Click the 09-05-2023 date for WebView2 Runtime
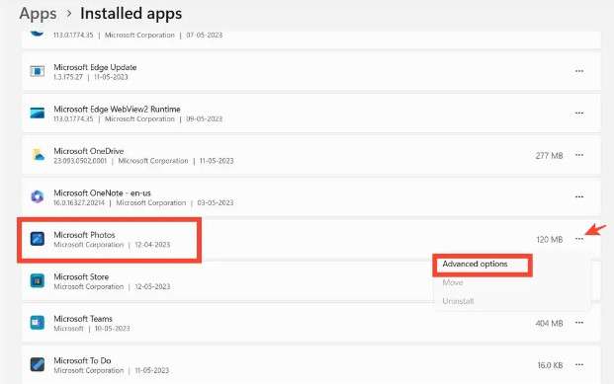Viewport: 614px width, 384px height. (204, 118)
